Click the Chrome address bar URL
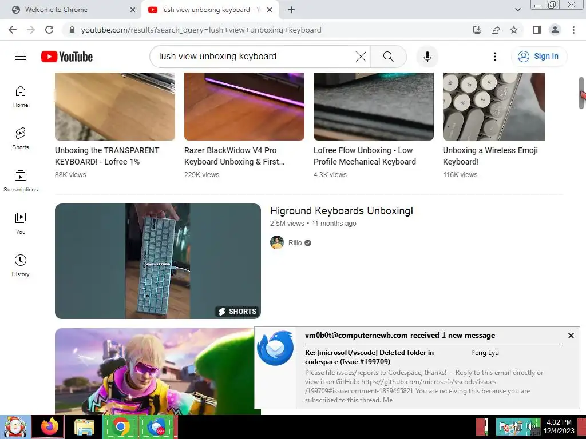Image resolution: width=586 pixels, height=439 pixels. pos(201,30)
